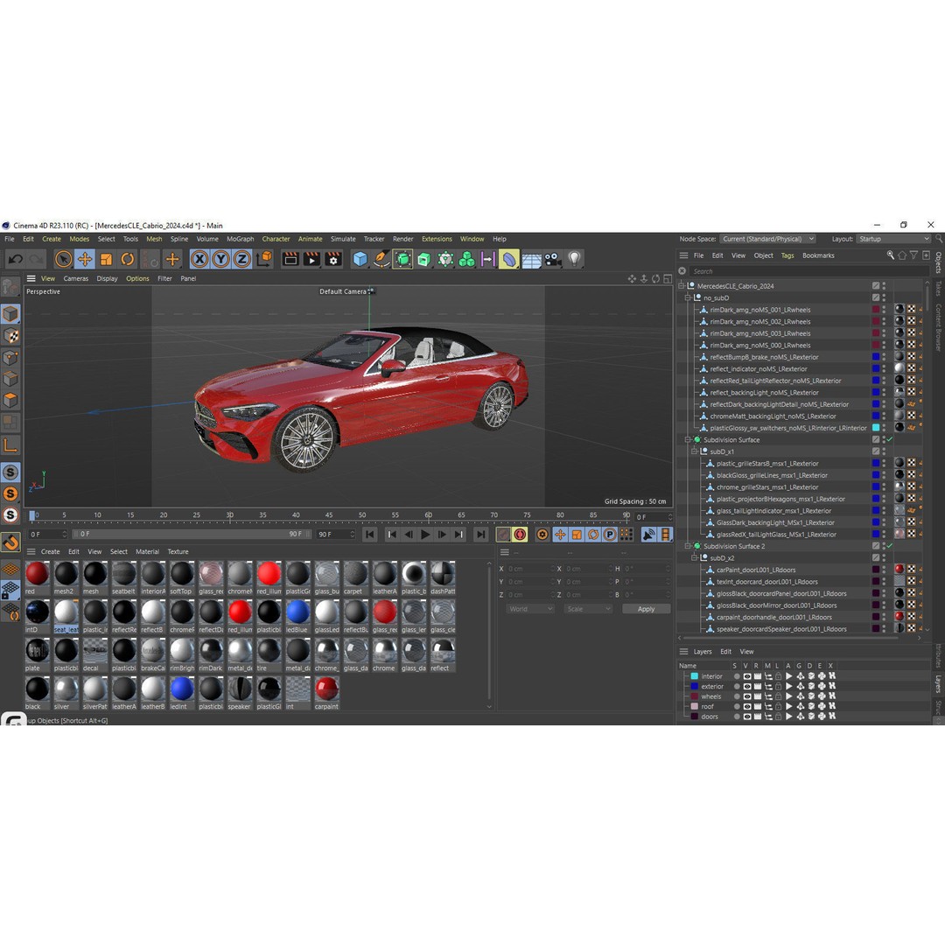Toggle solo dot for exterior layer
945x945 pixels.
point(737,687)
